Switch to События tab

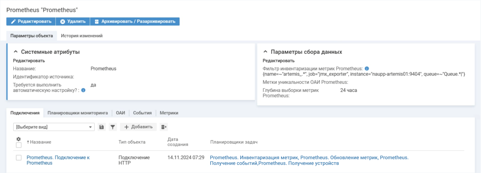[x=143, y=113]
